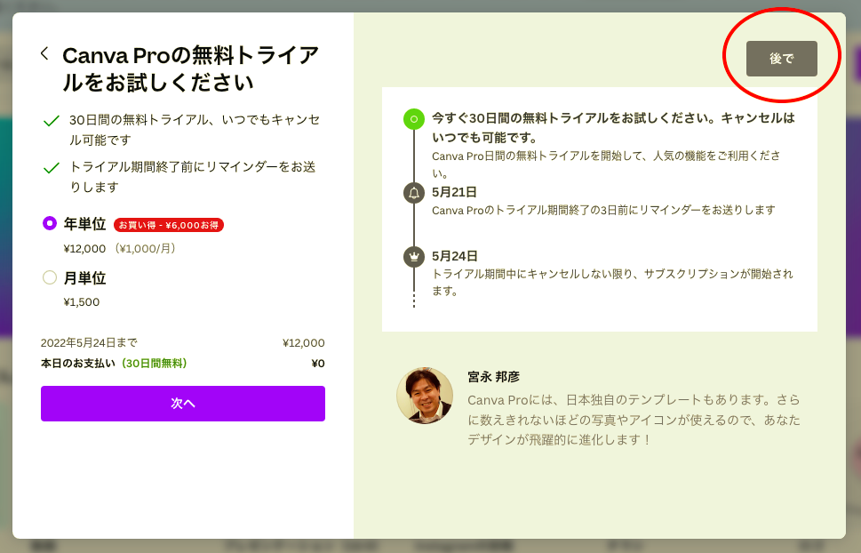Click the green 30日間無料 payment label
The image size is (861, 553).
[x=155, y=364]
